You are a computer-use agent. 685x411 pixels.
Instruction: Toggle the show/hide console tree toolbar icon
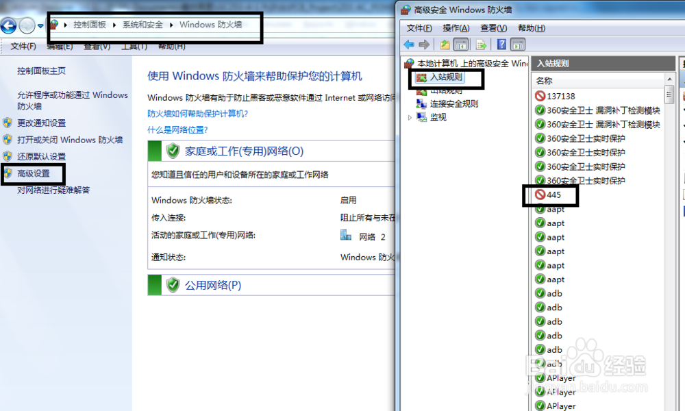461,44
